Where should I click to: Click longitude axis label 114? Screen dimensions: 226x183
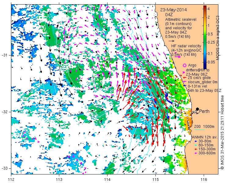pos(107,180)
